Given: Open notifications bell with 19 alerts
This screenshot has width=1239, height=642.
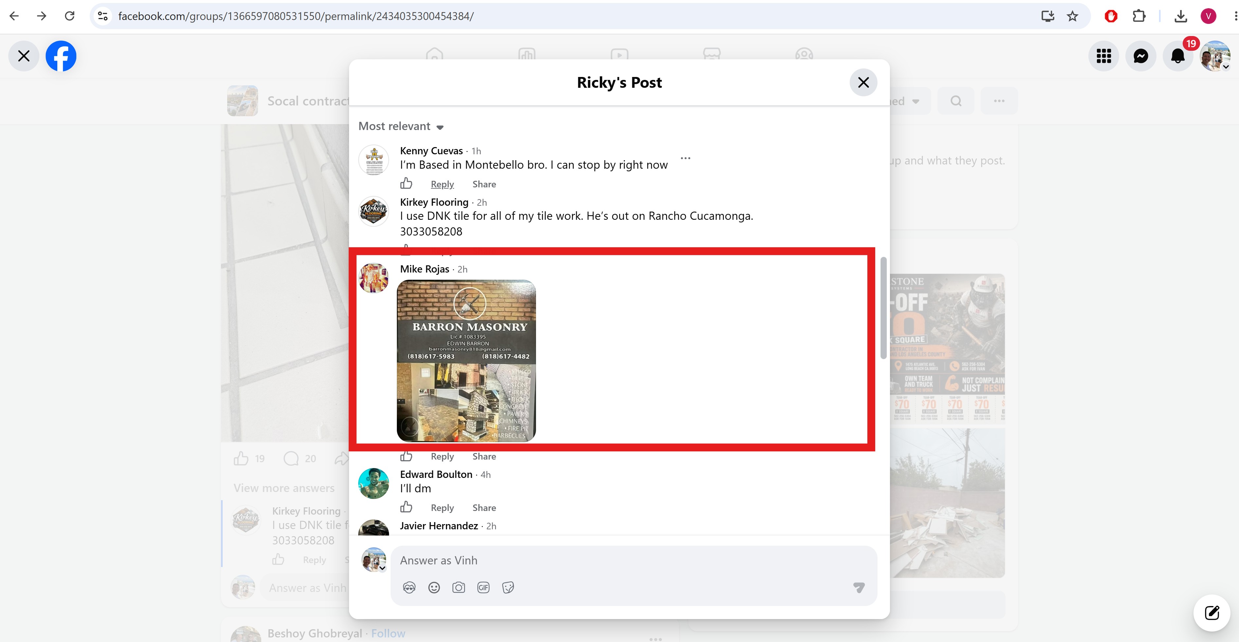Looking at the screenshot, I should click(x=1178, y=56).
